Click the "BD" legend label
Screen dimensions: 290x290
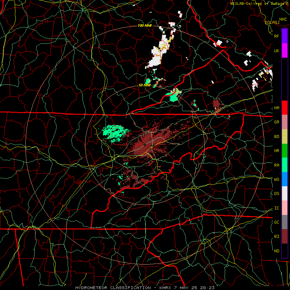pyautogui.click(x=276, y=137)
